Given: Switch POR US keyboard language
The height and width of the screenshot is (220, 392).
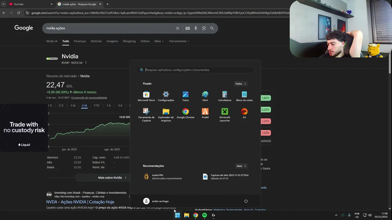Looking at the screenshot, I should click(x=357, y=215).
